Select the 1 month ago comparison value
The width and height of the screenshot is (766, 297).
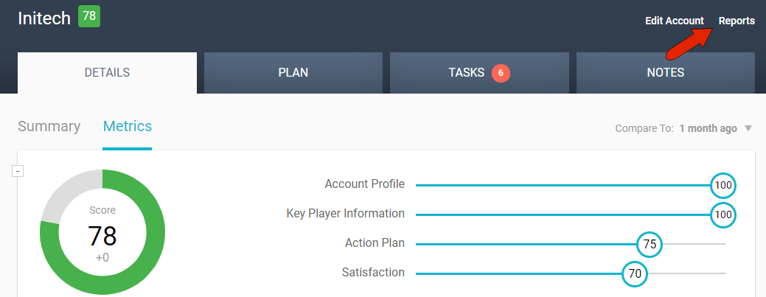708,128
